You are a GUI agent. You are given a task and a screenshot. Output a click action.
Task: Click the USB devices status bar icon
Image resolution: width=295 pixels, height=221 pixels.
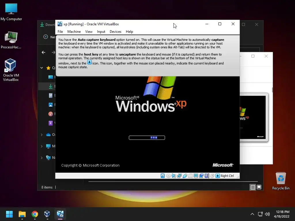click(x=185, y=176)
